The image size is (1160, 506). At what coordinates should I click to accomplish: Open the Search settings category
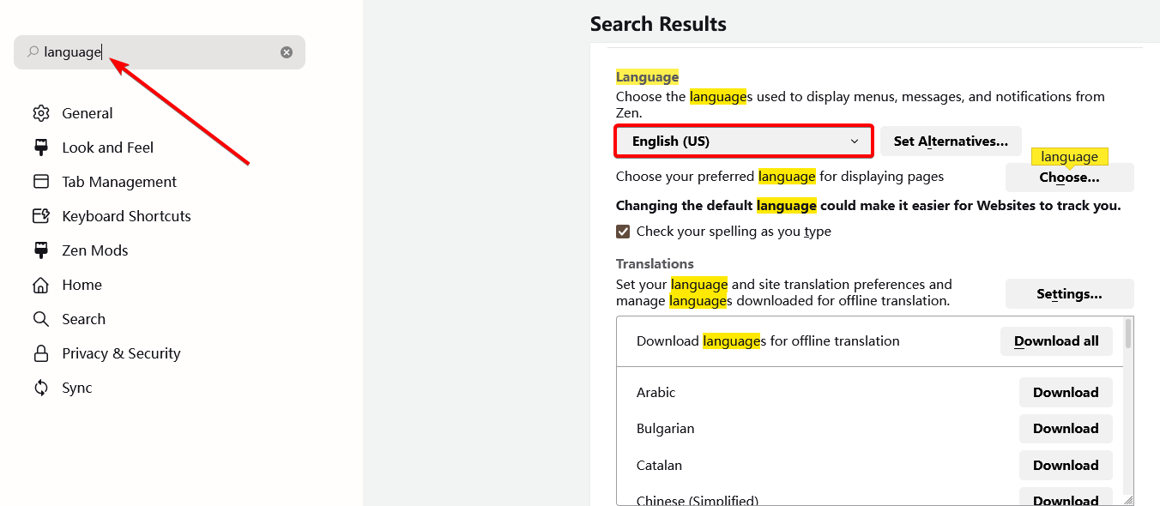(83, 319)
